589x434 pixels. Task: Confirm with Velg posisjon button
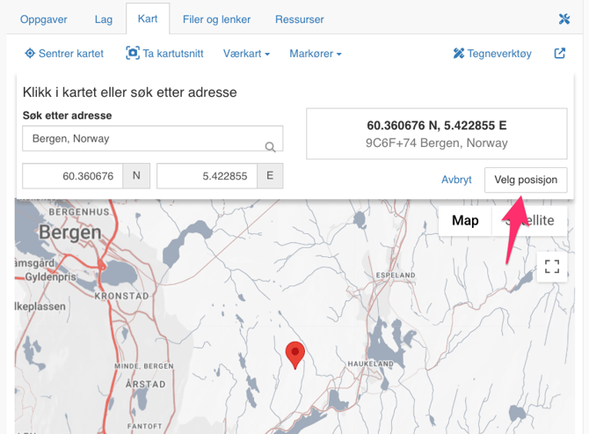pos(526,180)
